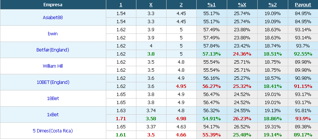Image resolution: width=318 pixels, height=139 pixels.
Task: Open the 18Bet company link
Action: click(53, 99)
